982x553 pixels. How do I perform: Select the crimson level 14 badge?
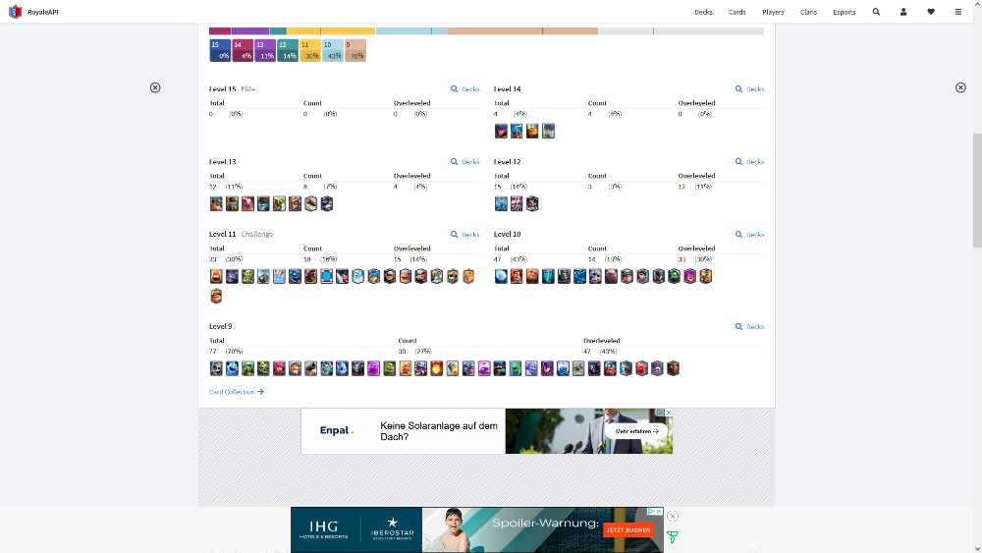click(243, 50)
